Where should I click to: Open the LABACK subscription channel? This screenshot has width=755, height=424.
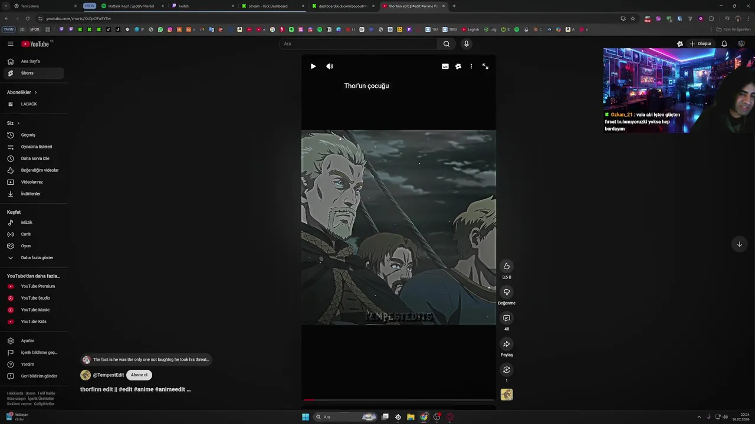tap(34, 104)
